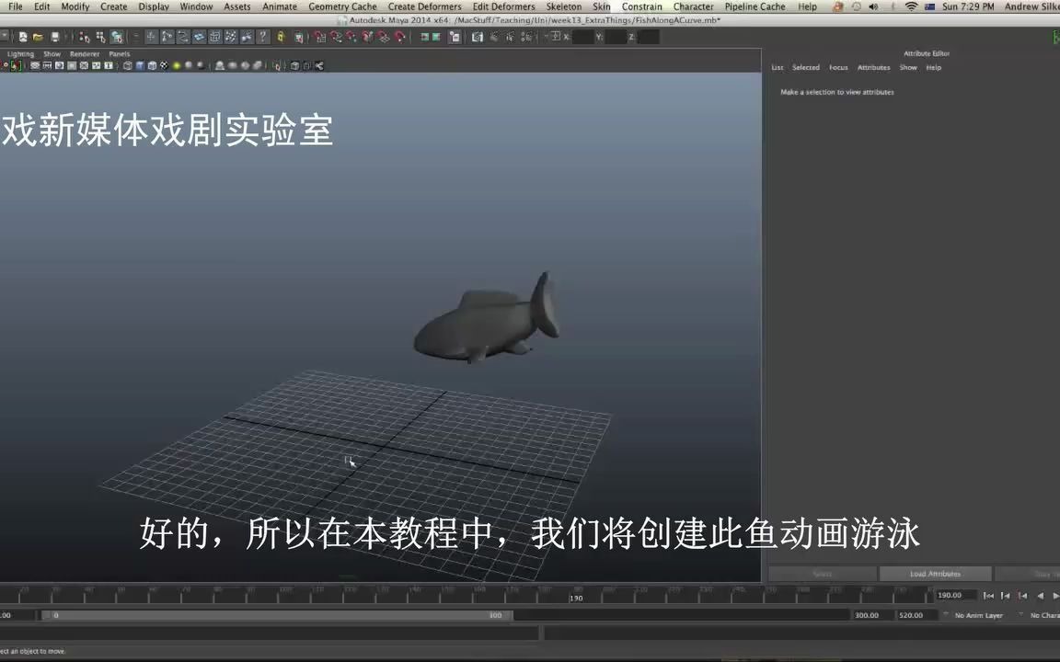
Task: Open the Show menu in Attribute Editor
Action: click(x=908, y=67)
